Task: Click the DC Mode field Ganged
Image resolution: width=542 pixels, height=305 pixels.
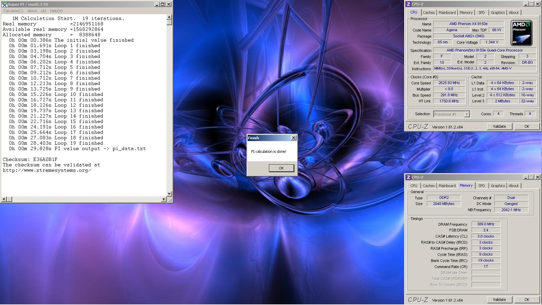Action: tap(511, 204)
